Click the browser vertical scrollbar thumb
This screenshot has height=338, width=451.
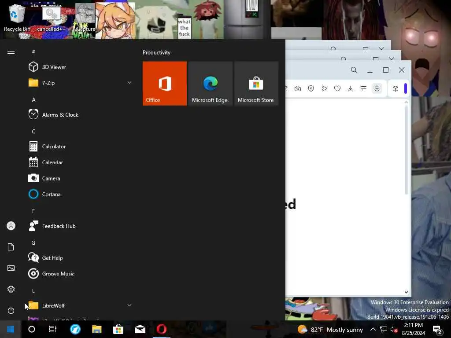tap(406, 150)
